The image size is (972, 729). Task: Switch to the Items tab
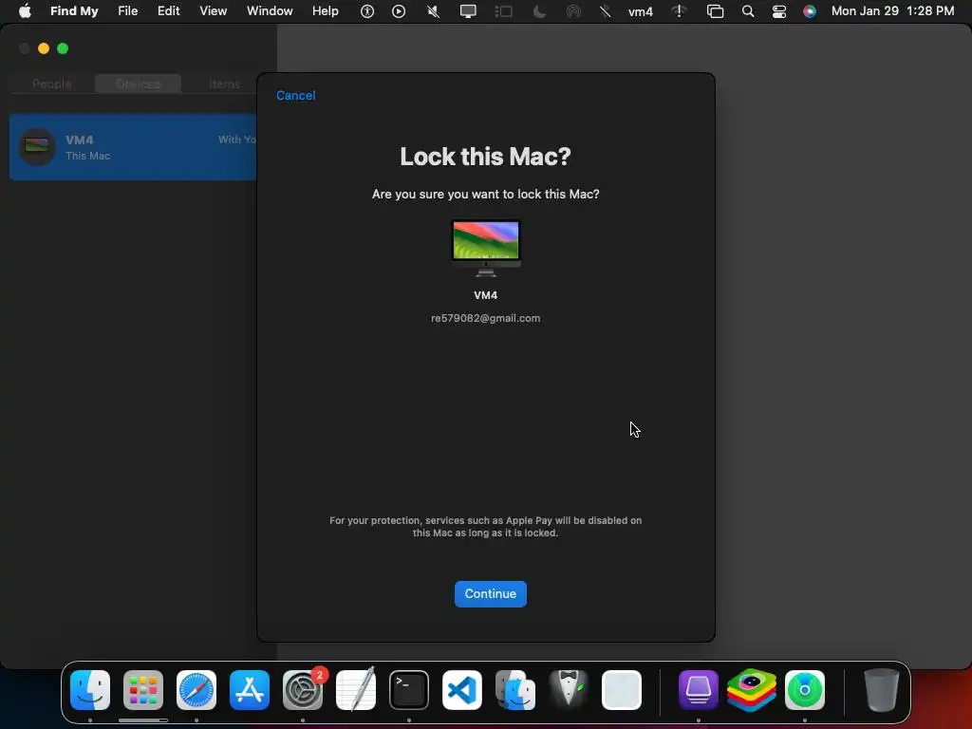tap(224, 84)
